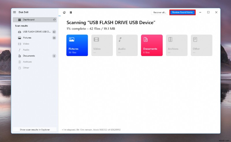Click the Scanning USB FLASH DRIVE title

click(x=111, y=23)
